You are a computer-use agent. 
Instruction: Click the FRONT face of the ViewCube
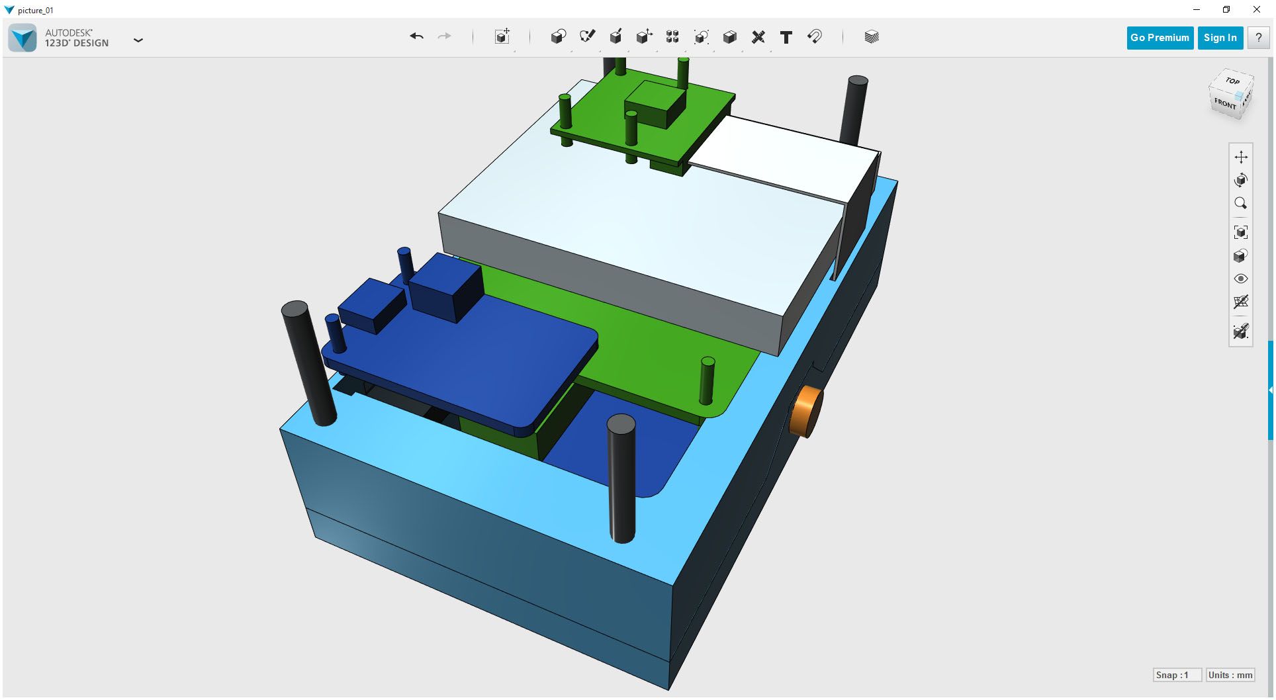[1226, 104]
